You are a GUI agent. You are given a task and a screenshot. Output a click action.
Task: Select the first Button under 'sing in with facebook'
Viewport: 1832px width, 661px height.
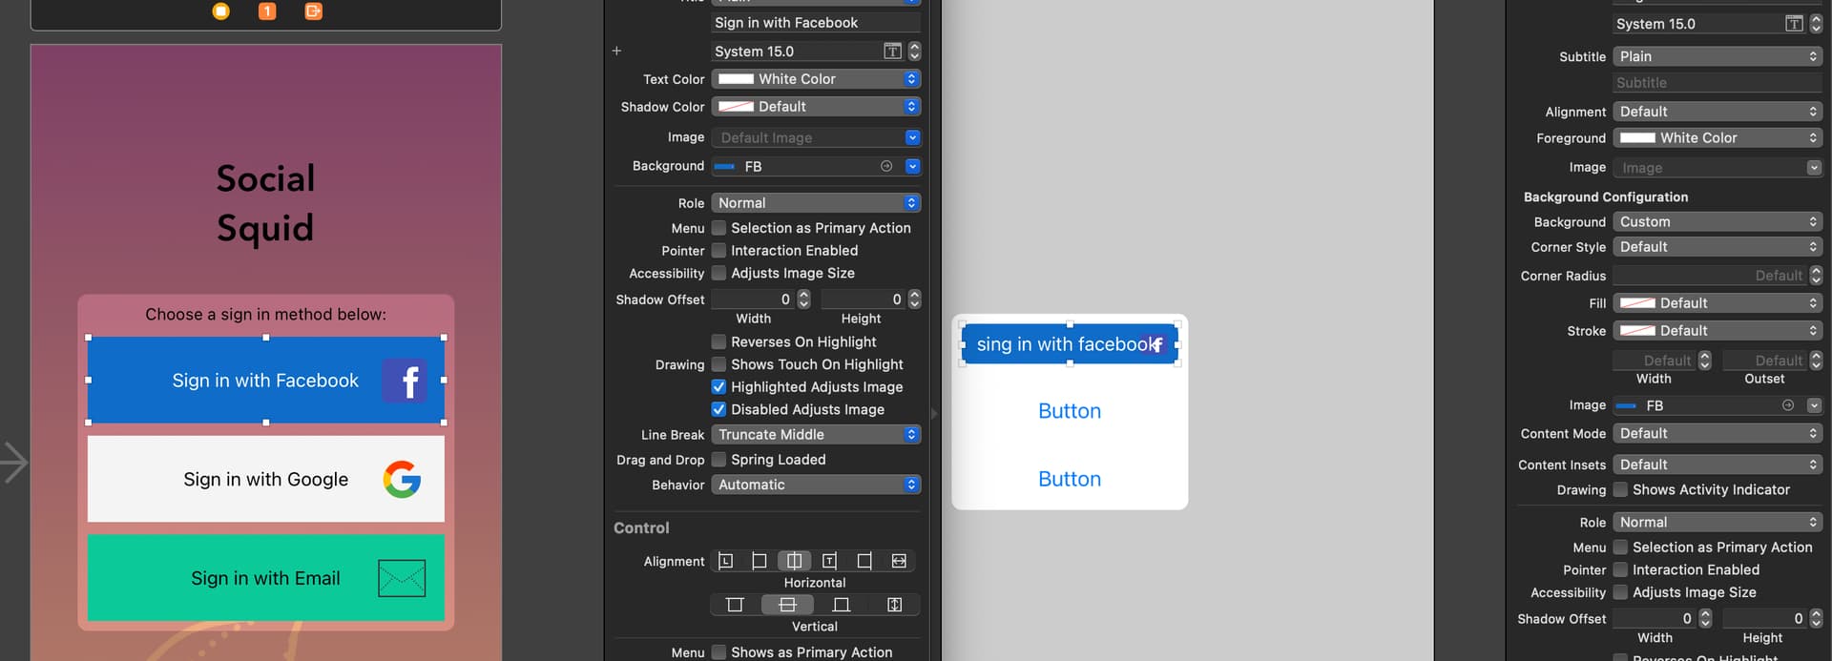click(1070, 411)
